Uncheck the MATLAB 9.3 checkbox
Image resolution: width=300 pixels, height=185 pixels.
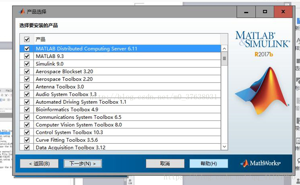(x=27, y=56)
